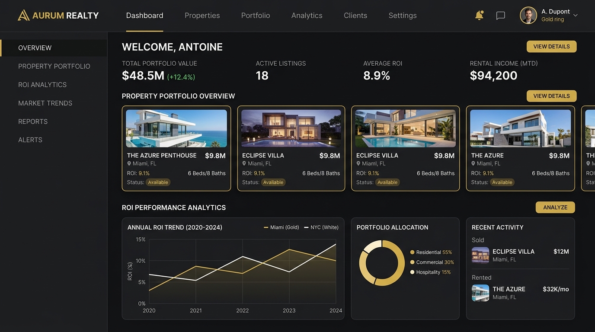The image size is (595, 332).
Task: Click the $48.5M total portfolio value
Action: [143, 76]
